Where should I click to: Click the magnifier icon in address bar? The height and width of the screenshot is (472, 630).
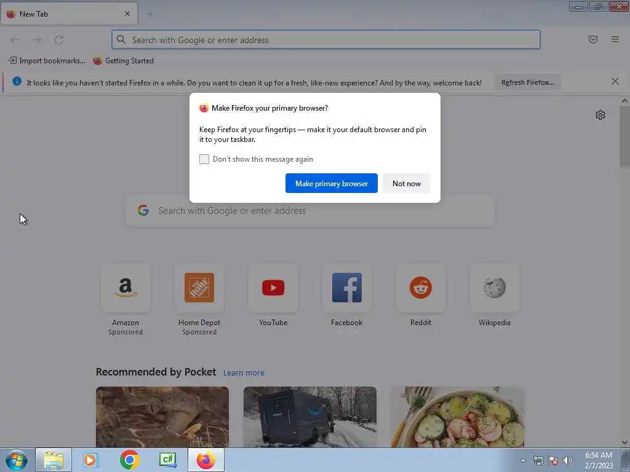(x=121, y=39)
